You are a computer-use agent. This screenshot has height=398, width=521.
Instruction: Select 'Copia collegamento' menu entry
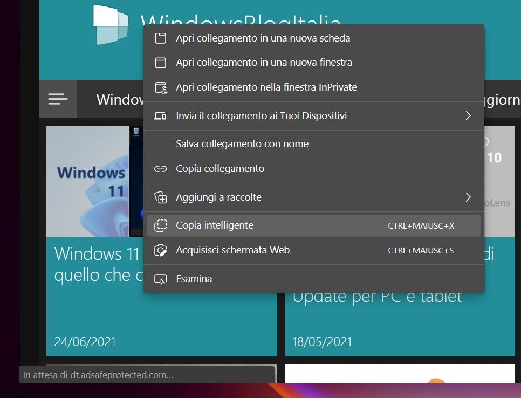(x=314, y=169)
